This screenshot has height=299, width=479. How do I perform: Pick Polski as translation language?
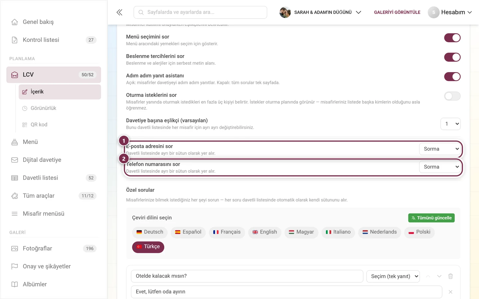(419, 232)
